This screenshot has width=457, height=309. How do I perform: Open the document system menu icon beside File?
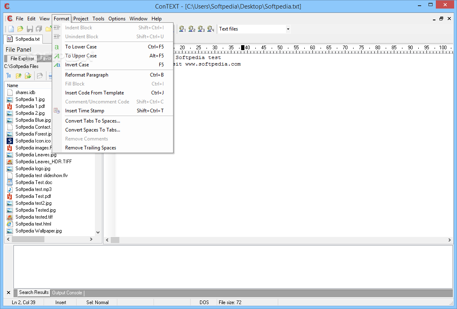(x=10, y=19)
